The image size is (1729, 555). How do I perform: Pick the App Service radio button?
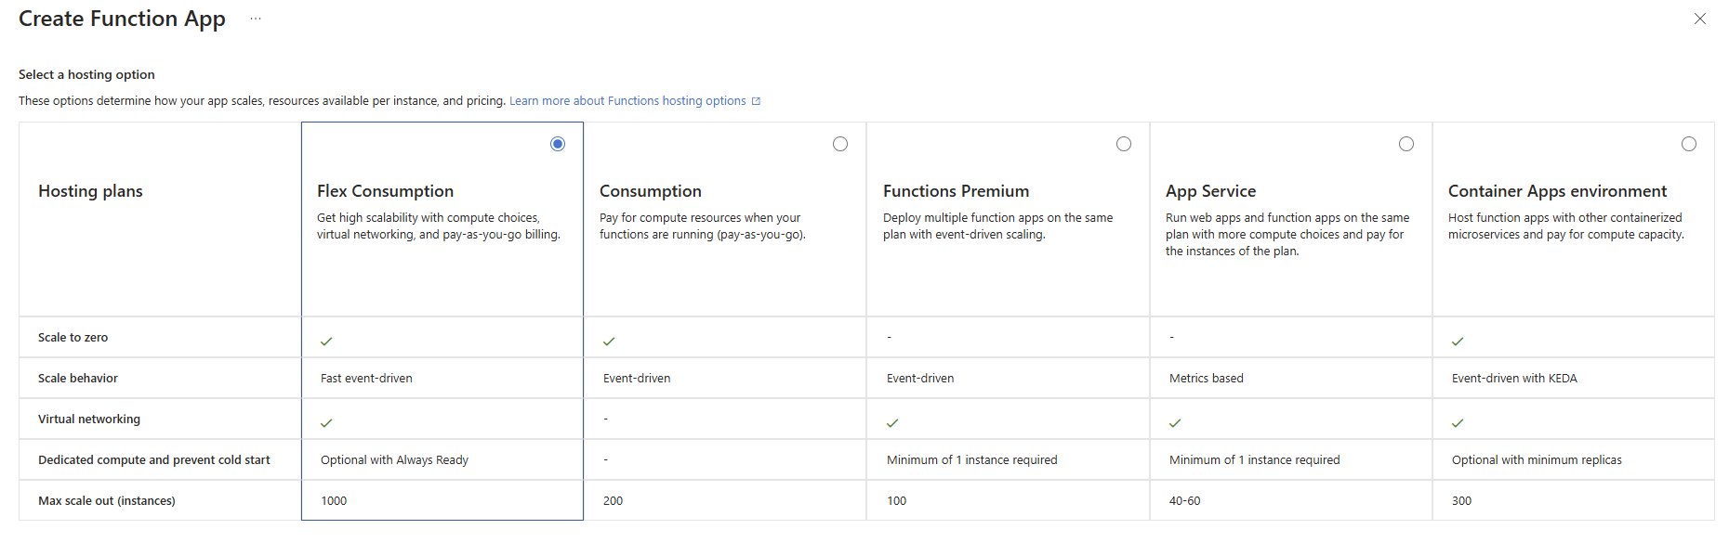(x=1406, y=144)
